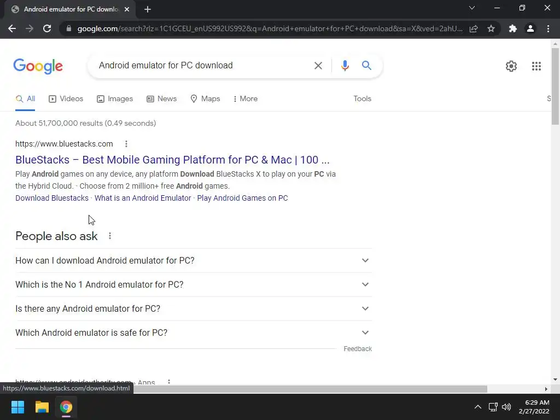560x420 pixels.
Task: Follow the Download Bluestacks sitelink
Action: click(x=52, y=198)
